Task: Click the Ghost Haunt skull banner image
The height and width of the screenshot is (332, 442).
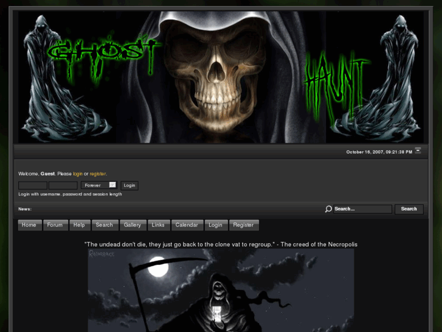Action: [221, 77]
